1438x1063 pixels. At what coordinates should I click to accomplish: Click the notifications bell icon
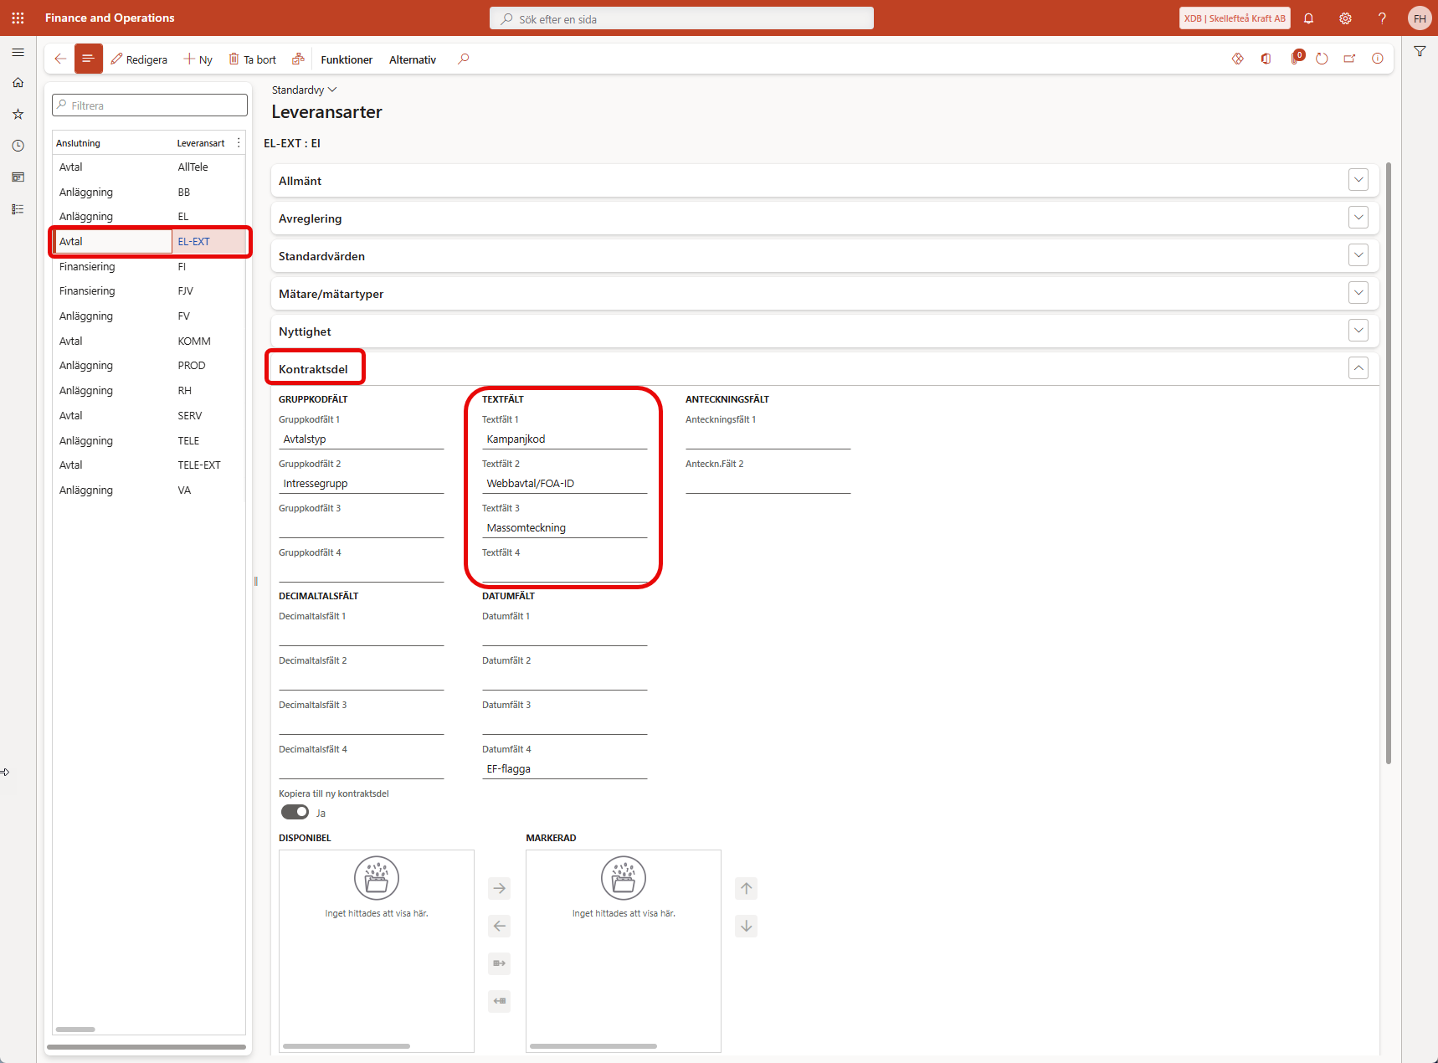1308,18
